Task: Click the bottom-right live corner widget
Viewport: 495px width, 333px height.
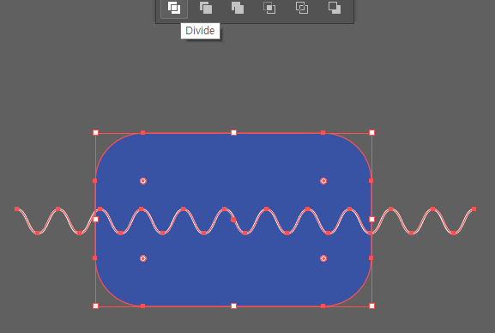Action: pyautogui.click(x=323, y=258)
